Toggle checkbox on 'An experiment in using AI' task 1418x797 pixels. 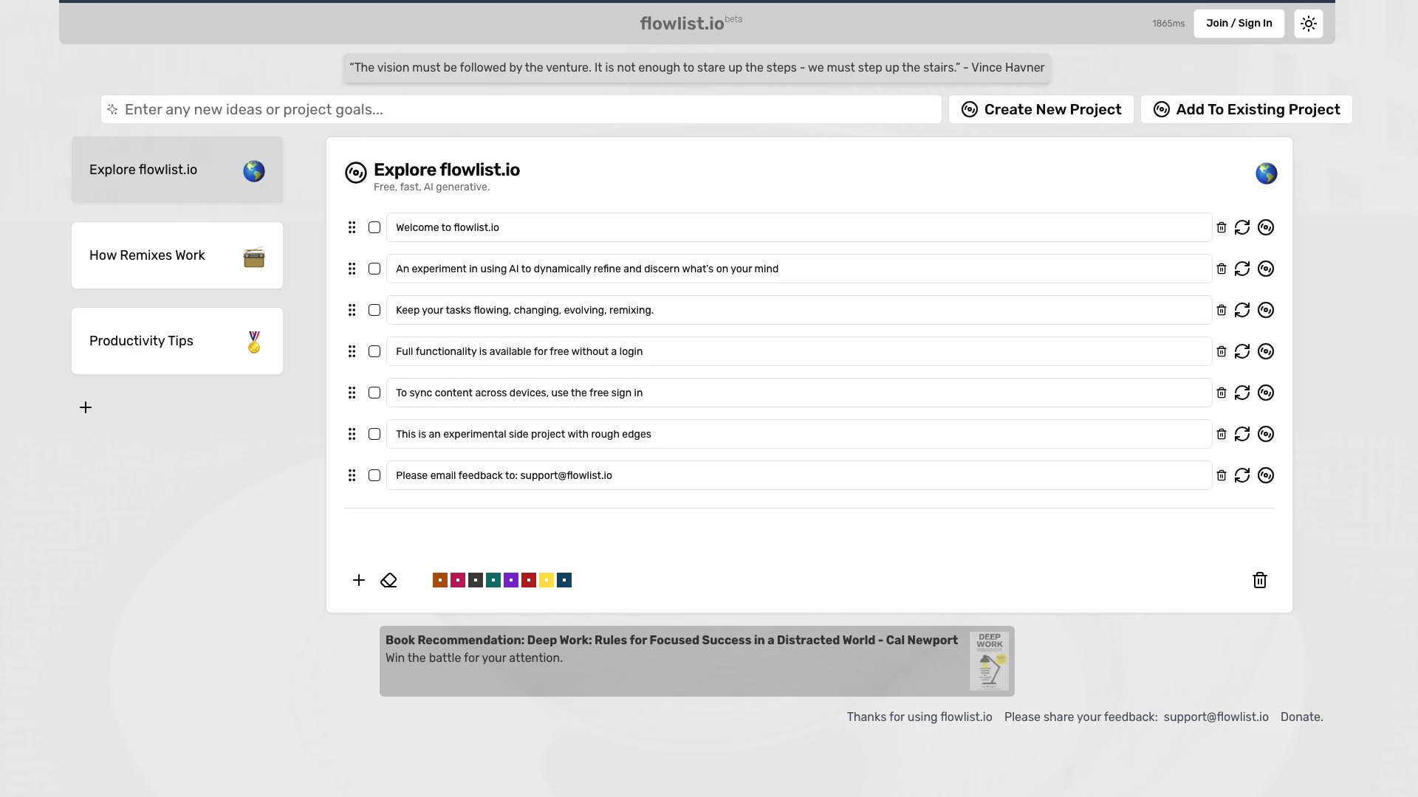coord(374,269)
